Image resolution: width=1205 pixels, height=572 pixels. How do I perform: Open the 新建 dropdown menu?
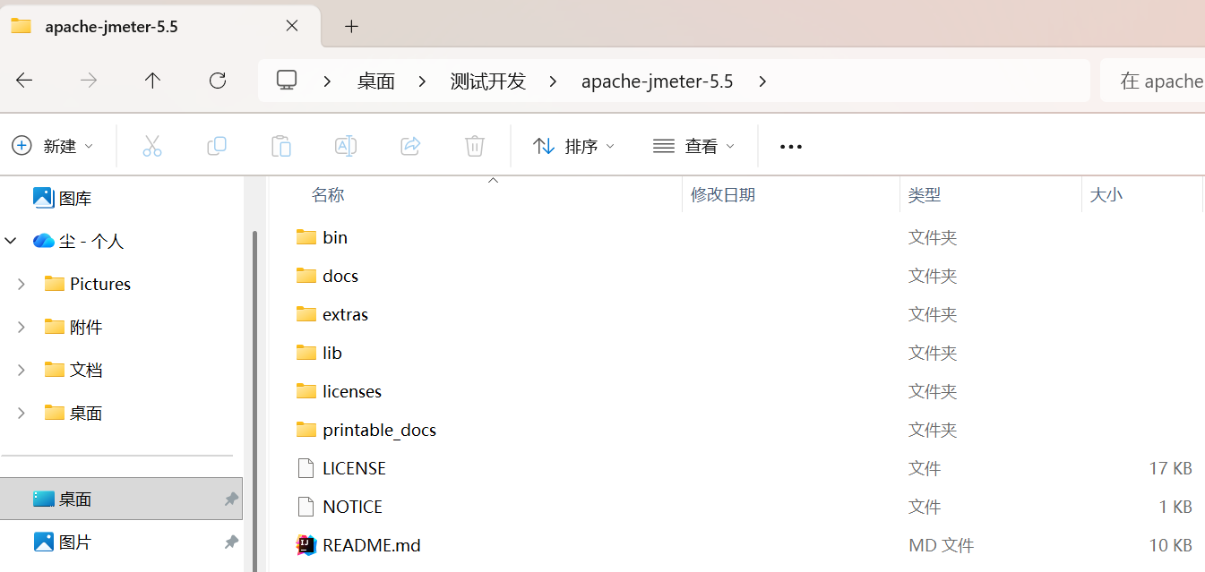coord(52,146)
